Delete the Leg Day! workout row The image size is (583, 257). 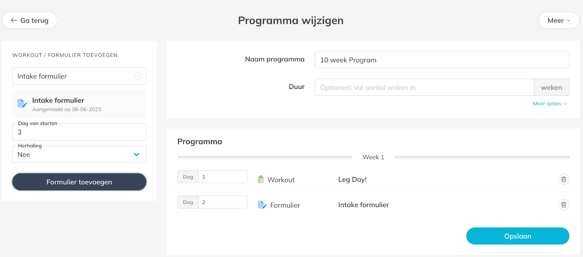563,179
